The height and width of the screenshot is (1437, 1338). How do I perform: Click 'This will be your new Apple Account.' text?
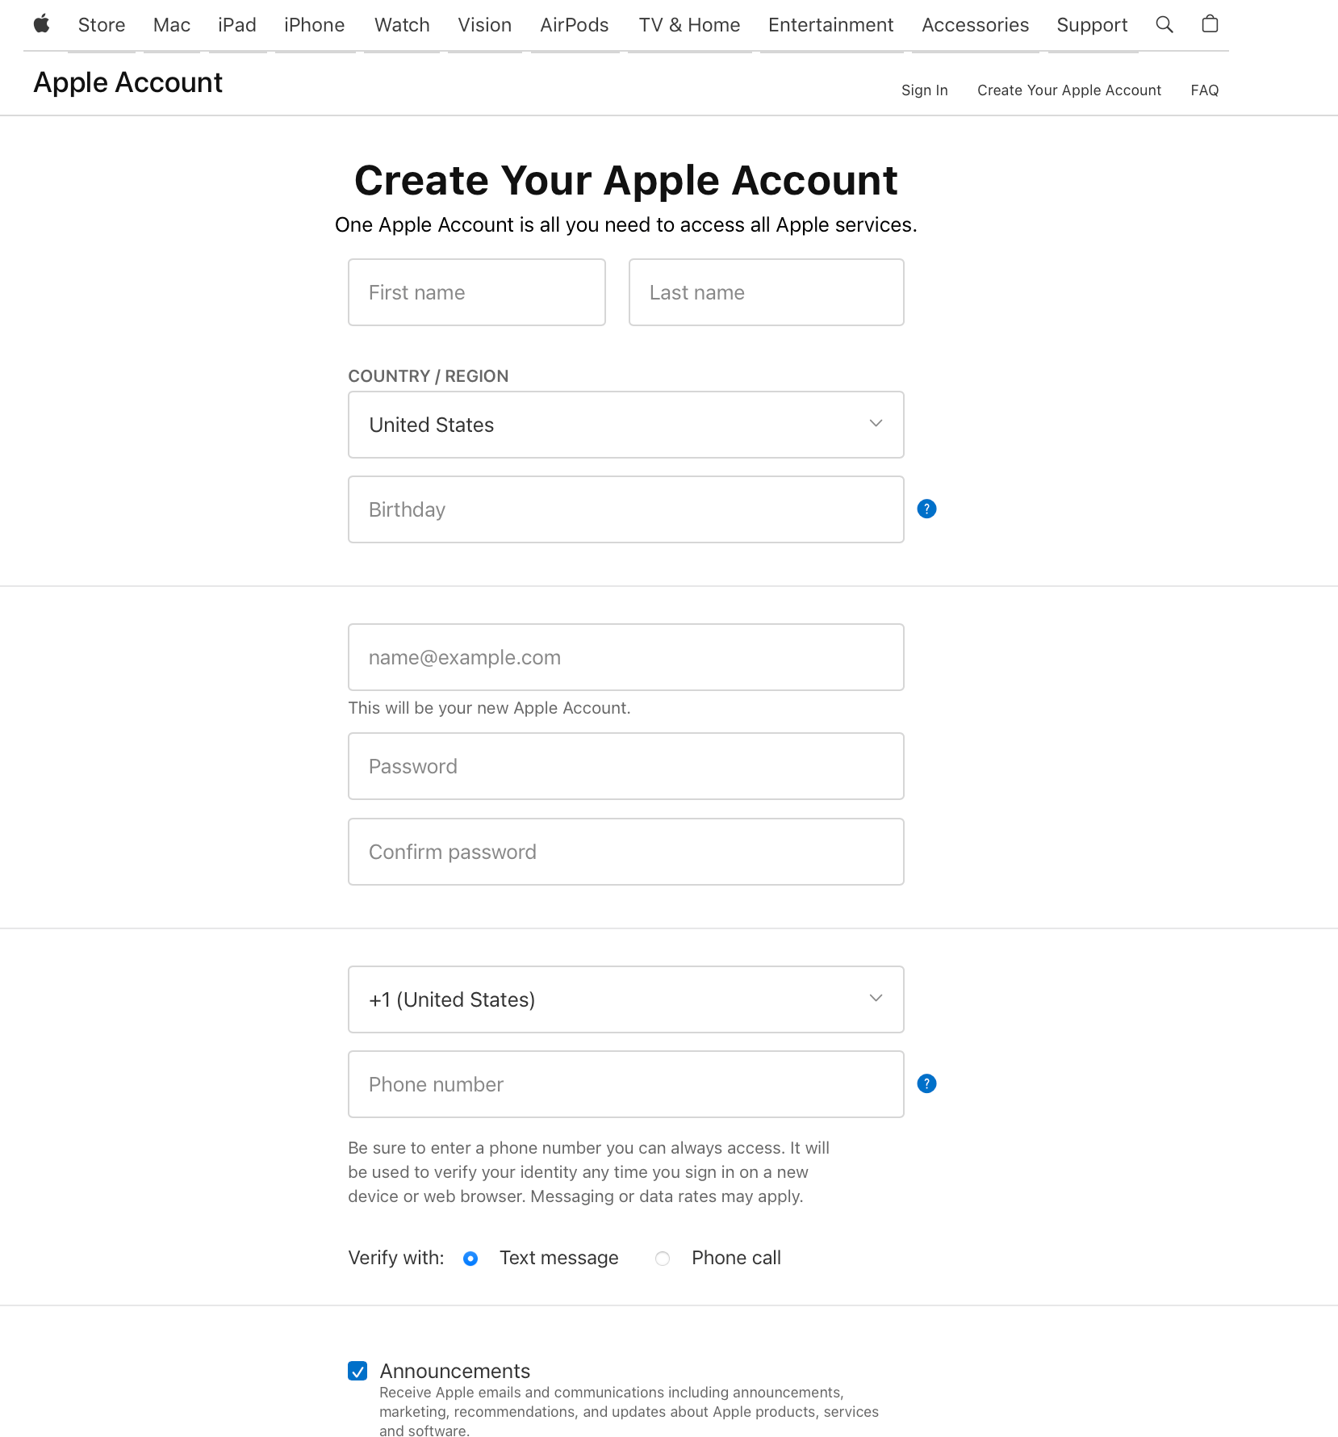pos(489,708)
